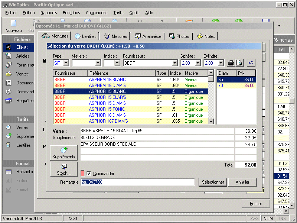Open Articles in the sidebar
The height and width of the screenshot is (223, 297).
[x=22, y=56]
